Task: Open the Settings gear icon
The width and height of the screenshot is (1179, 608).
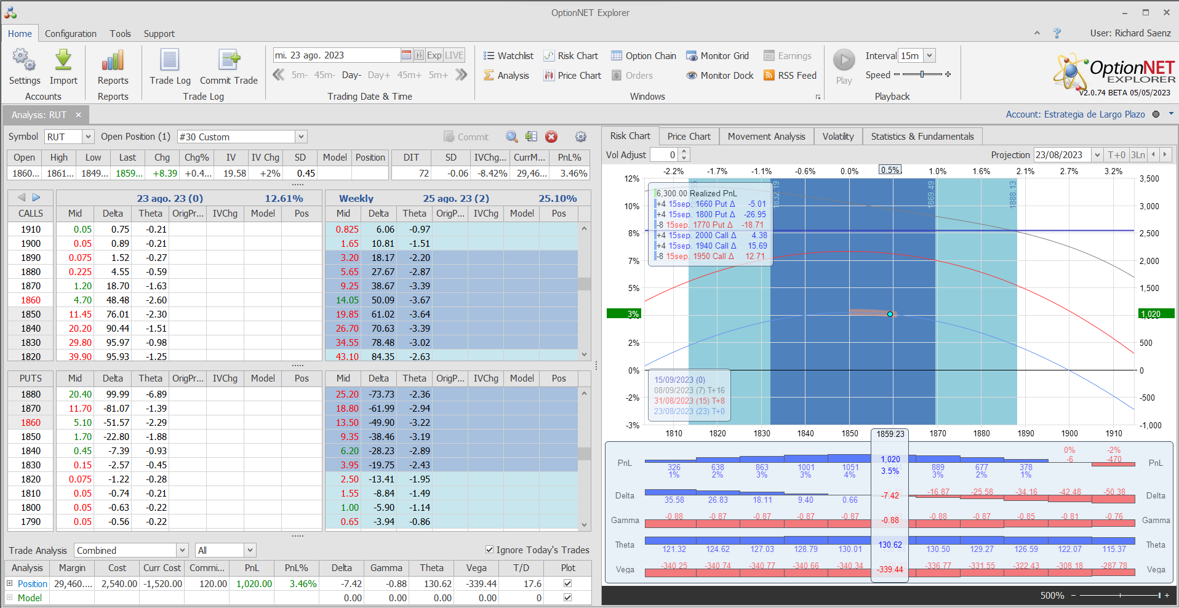Action: click(24, 60)
